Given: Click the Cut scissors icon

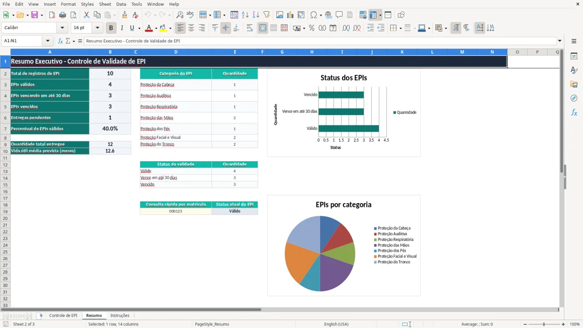Looking at the screenshot, I should [x=86, y=15].
